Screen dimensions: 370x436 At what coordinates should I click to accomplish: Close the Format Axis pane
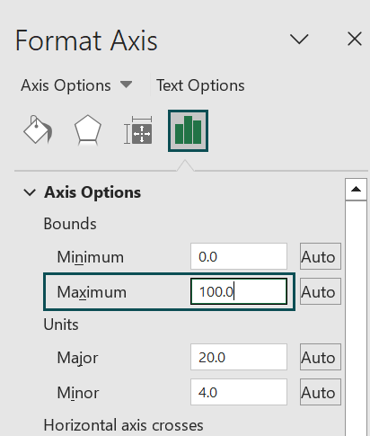point(355,40)
